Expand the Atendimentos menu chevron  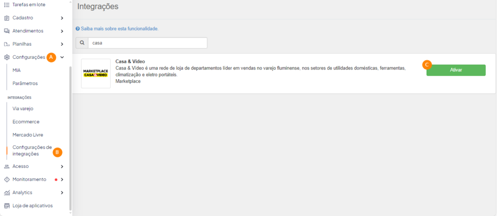[x=62, y=31]
